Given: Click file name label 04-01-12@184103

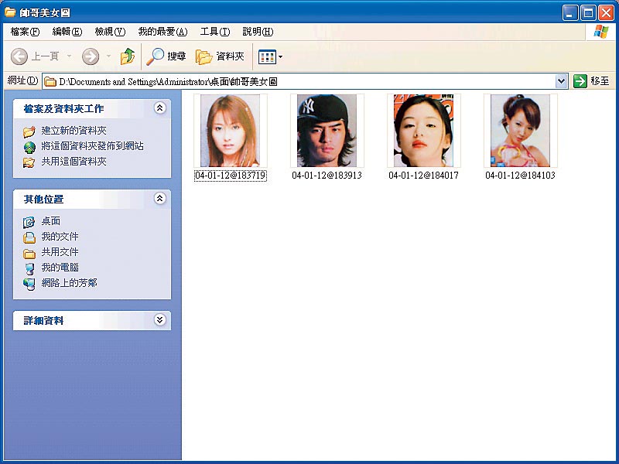Looking at the screenshot, I should [x=520, y=176].
